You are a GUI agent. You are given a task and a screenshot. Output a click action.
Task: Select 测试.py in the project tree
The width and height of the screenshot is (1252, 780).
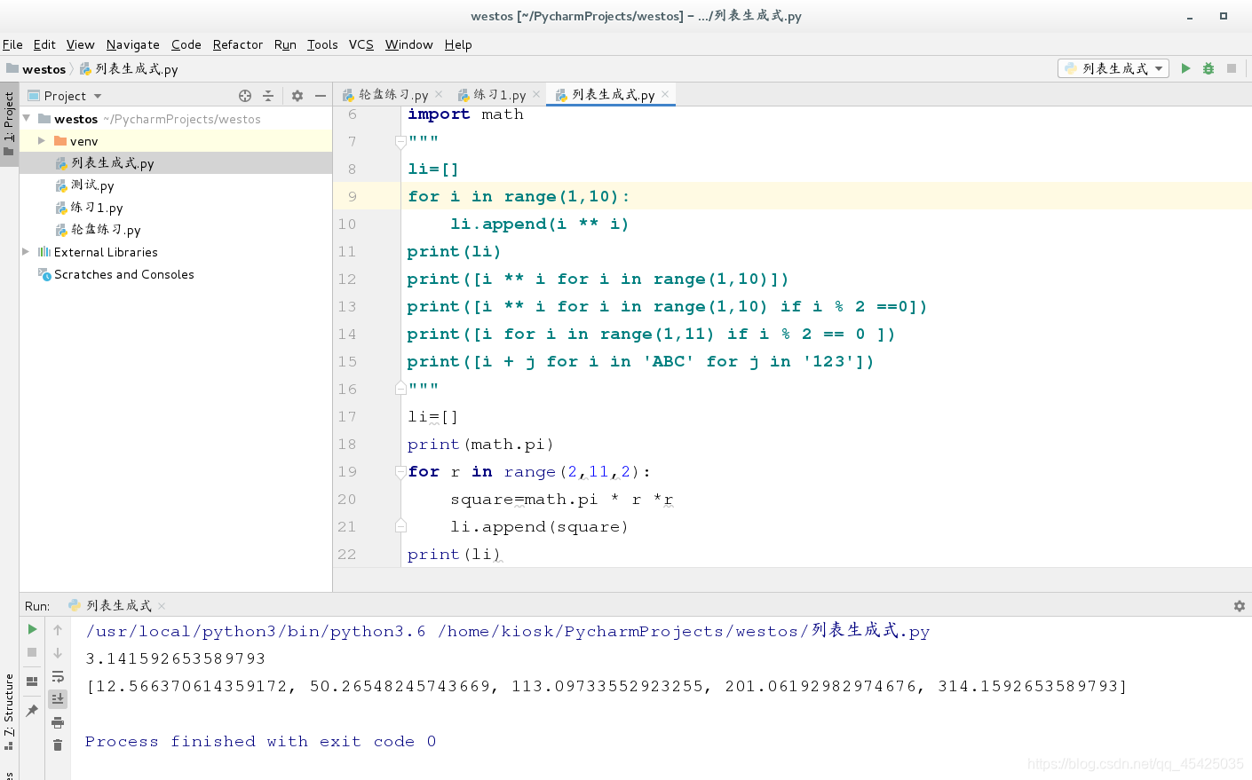click(92, 185)
